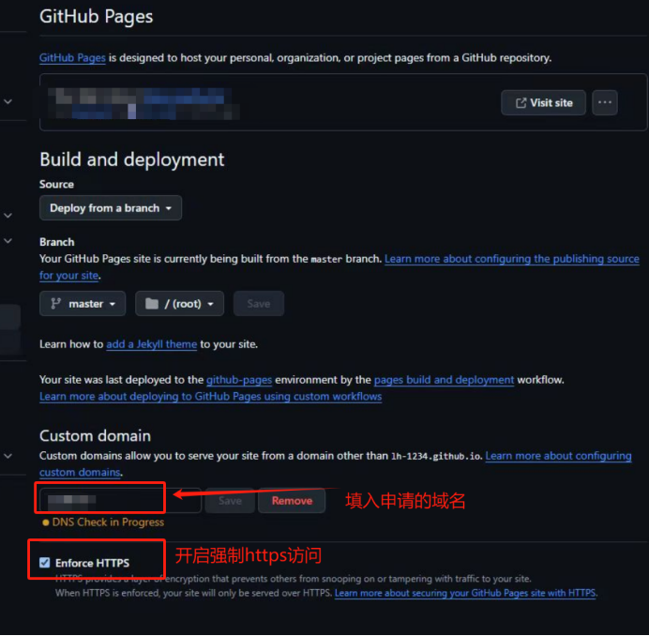Open the Deploy from a branch dropdown

click(111, 208)
